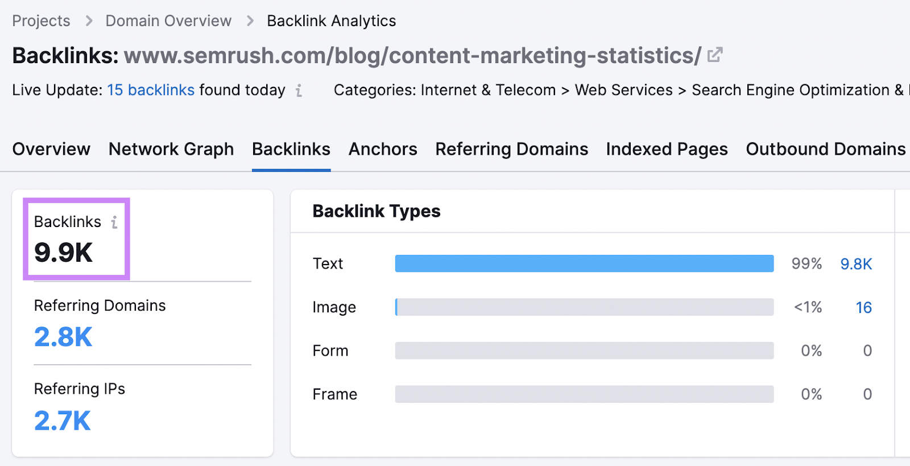Open Domain Overview breadcrumb
Viewport: 910px width, 466px height.
(x=168, y=21)
